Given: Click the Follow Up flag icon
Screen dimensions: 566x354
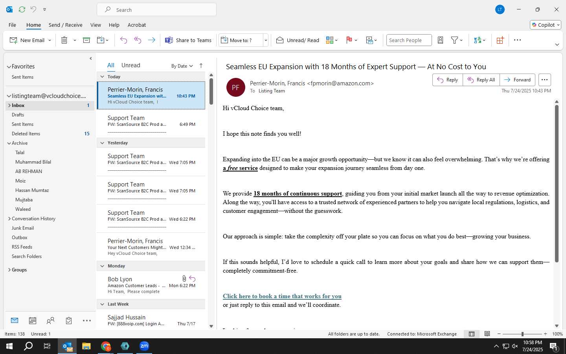Looking at the screenshot, I should pyautogui.click(x=349, y=40).
